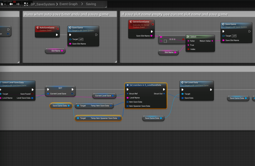Click the Struct Out pin
The height and width of the screenshot is (166, 255).
coord(164,94)
